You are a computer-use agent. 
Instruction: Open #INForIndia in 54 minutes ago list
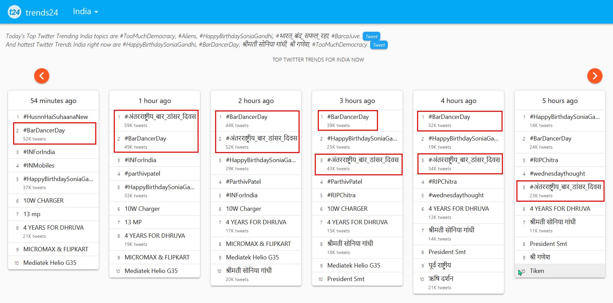[39, 152]
